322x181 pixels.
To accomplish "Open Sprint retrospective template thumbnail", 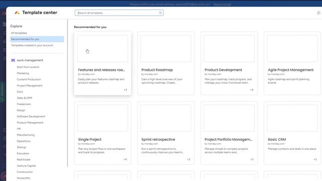I will [166, 118].
